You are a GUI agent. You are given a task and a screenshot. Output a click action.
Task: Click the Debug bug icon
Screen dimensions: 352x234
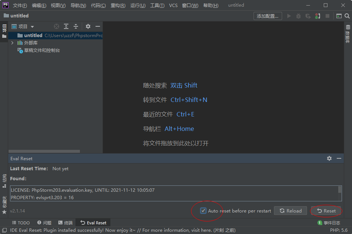pyautogui.click(x=298, y=16)
